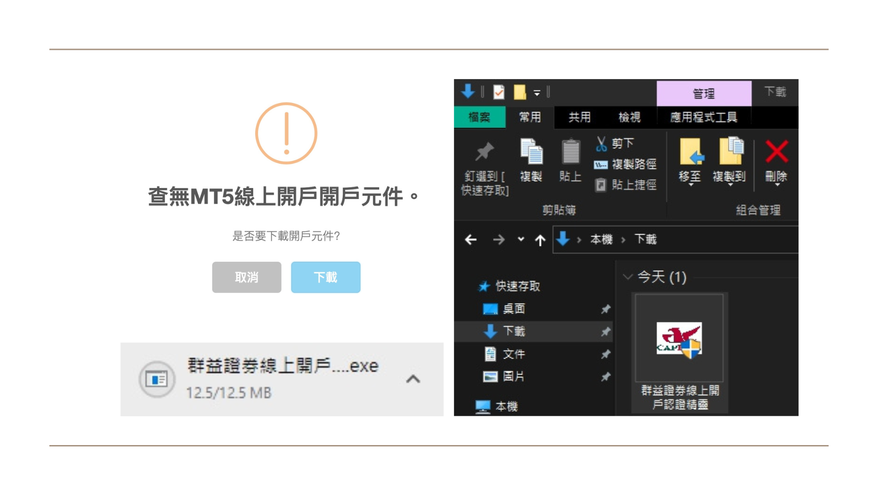Viewport: 878px width, 494px height.
Task: Click the properties checkmark quick access icon
Action: click(x=498, y=92)
